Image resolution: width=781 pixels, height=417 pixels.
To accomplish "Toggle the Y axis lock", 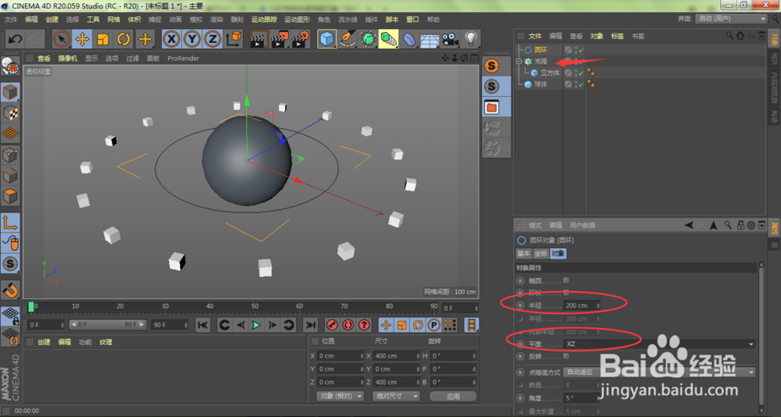I will pyautogui.click(x=192, y=39).
